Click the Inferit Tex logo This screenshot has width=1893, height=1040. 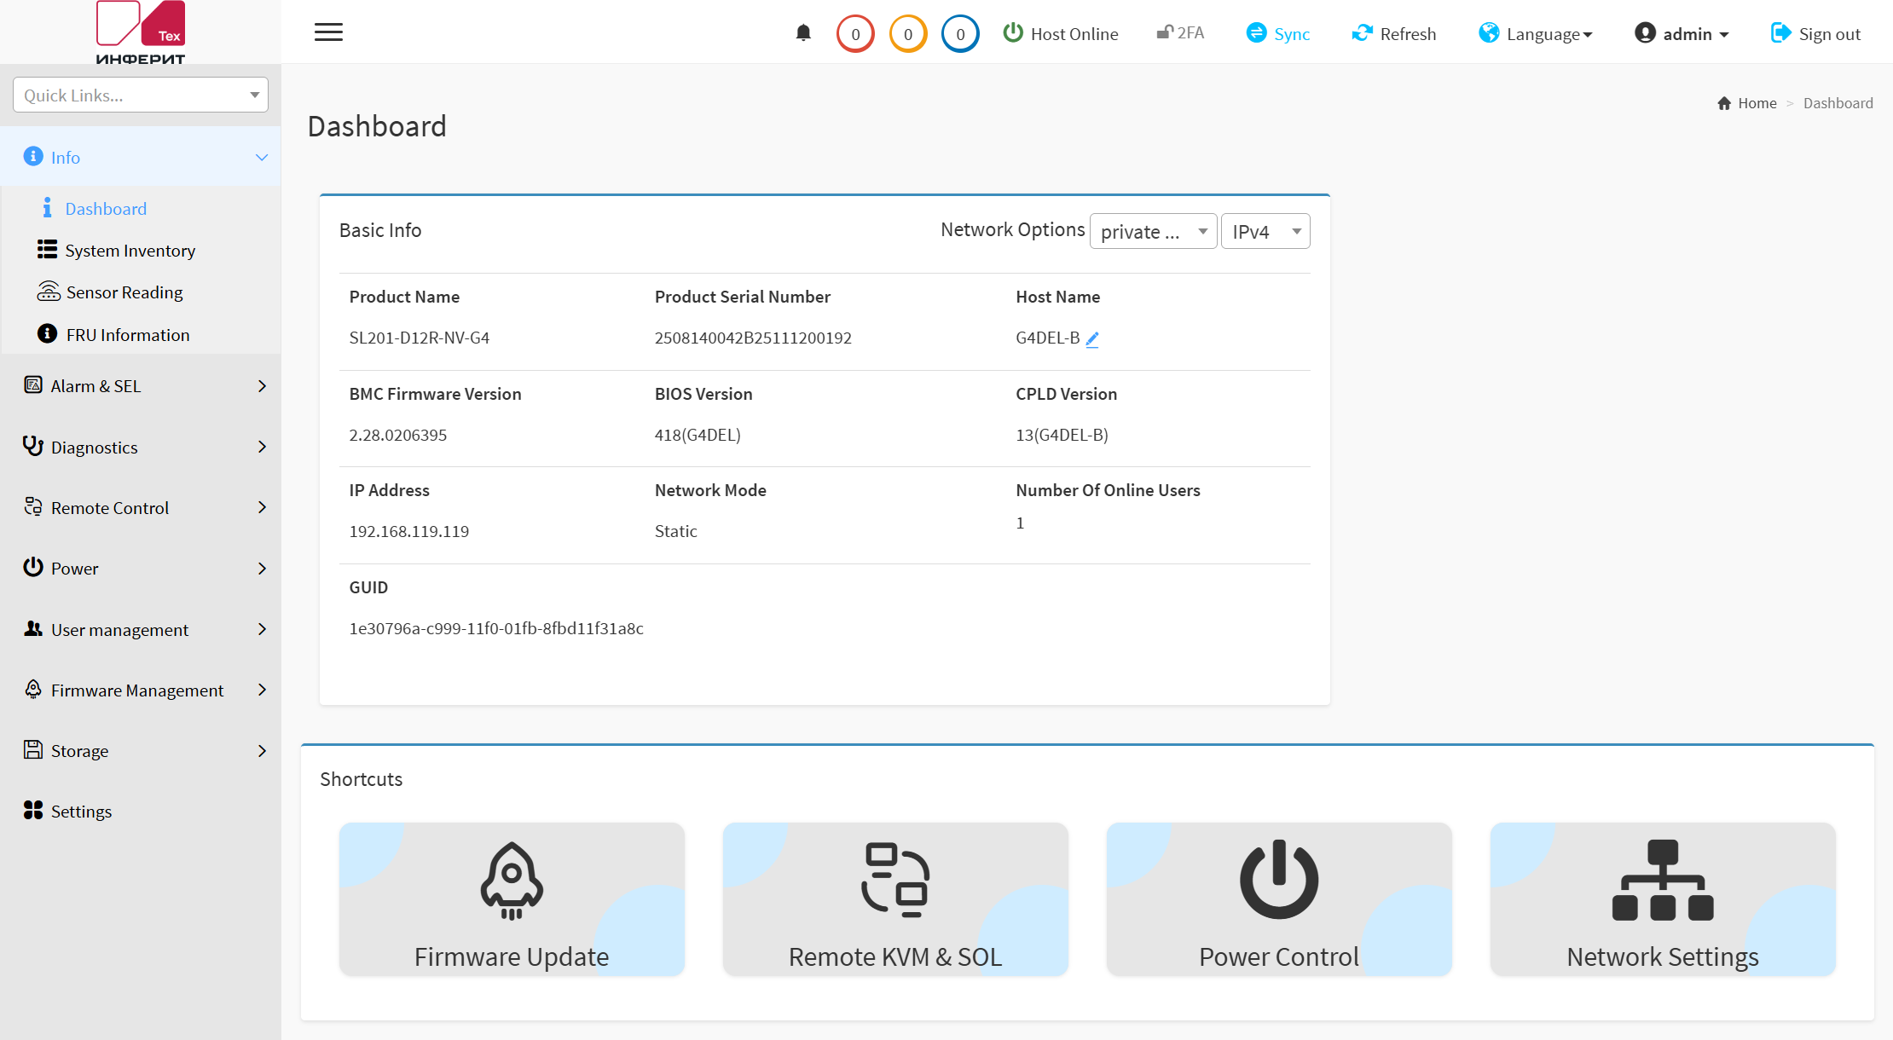(141, 32)
